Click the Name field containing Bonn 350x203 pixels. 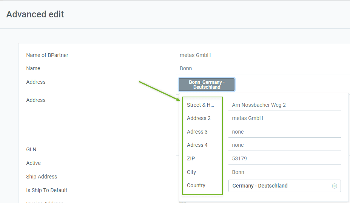click(x=263, y=68)
